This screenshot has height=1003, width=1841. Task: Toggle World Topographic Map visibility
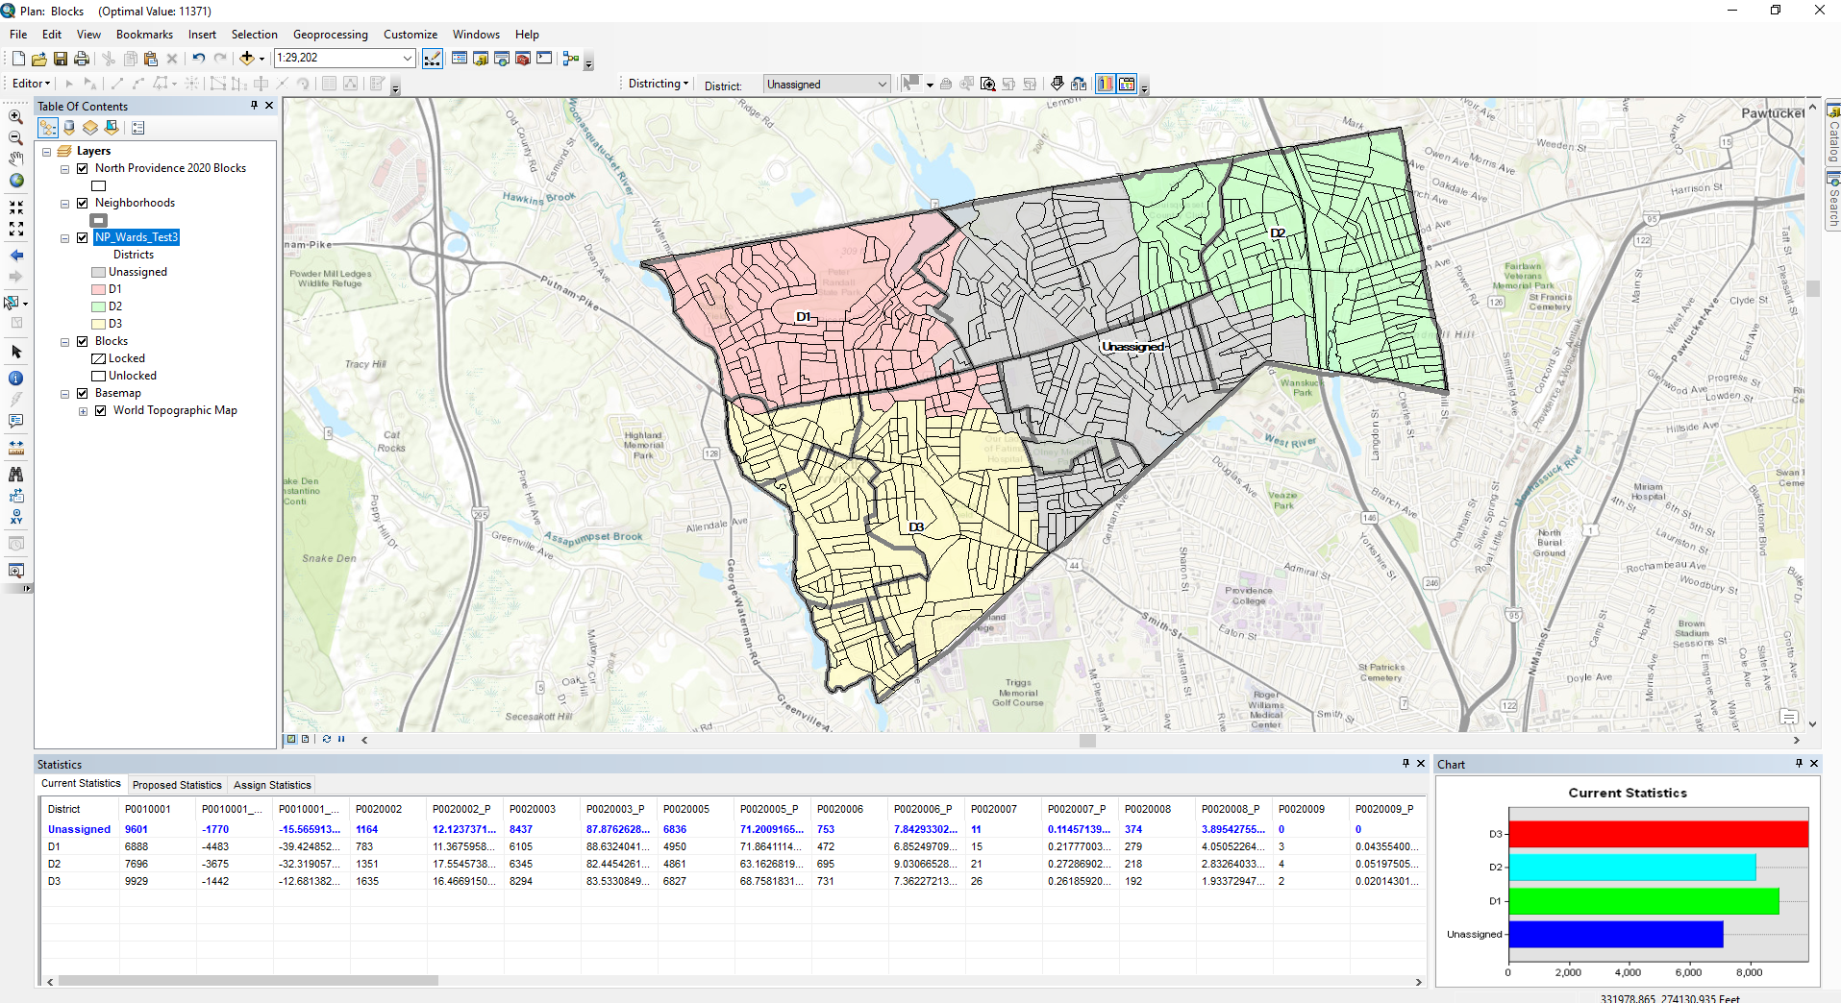(x=101, y=410)
